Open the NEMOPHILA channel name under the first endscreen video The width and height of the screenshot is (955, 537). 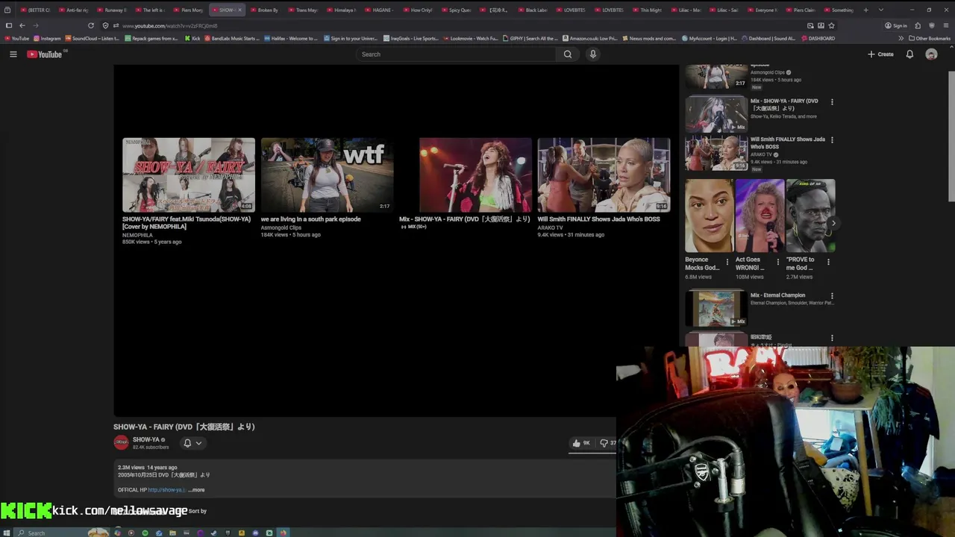point(137,235)
